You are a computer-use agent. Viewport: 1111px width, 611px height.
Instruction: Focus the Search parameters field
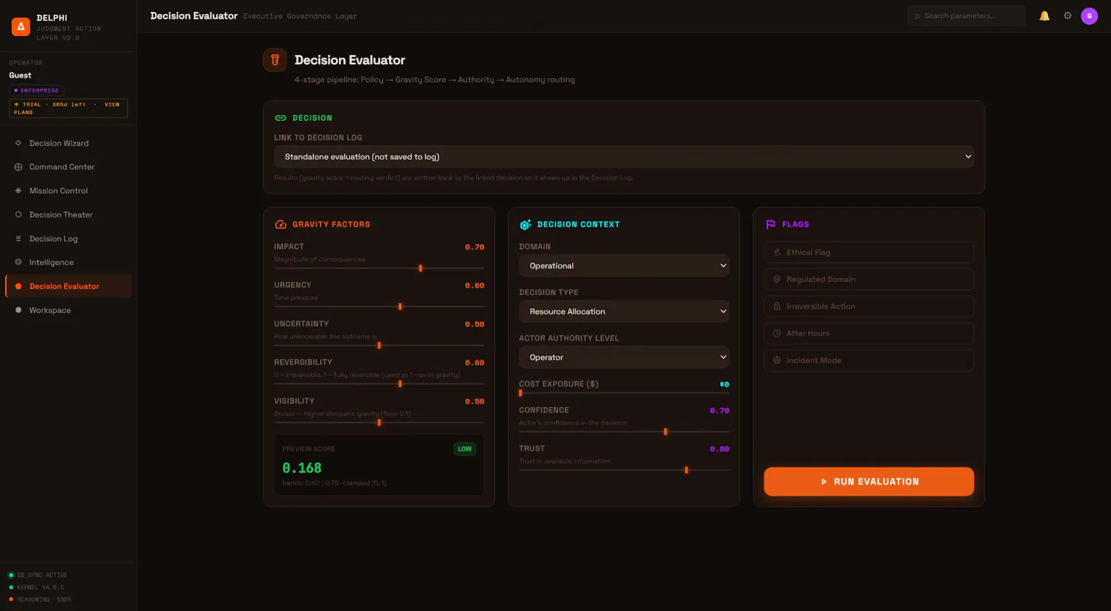pos(967,16)
